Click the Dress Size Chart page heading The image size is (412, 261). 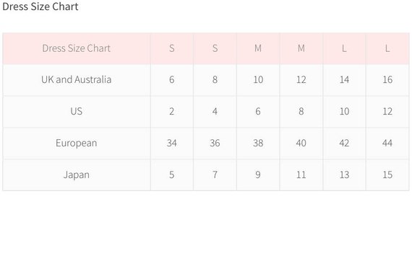pos(40,6)
